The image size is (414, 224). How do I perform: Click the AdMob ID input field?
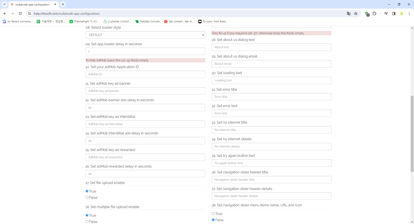point(145,74)
